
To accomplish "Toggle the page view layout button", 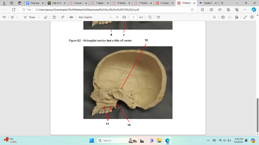I will [x=158, y=17].
